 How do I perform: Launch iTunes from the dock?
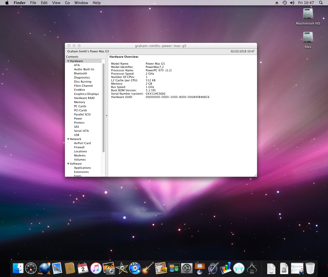click(x=96, y=268)
